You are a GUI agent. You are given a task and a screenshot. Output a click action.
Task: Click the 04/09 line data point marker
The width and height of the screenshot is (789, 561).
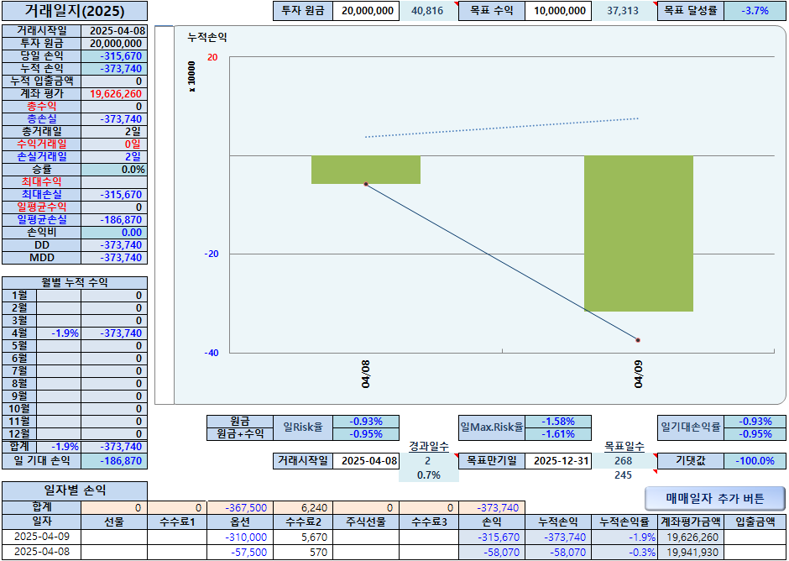(x=638, y=340)
